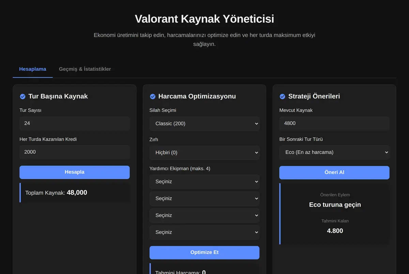409x274 pixels.
Task: Click check icon beside Harcama Optimizasyonu
Action: click(153, 97)
